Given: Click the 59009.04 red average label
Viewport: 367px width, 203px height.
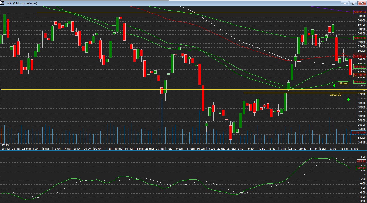Looking at the screenshot, I should click(x=360, y=56).
